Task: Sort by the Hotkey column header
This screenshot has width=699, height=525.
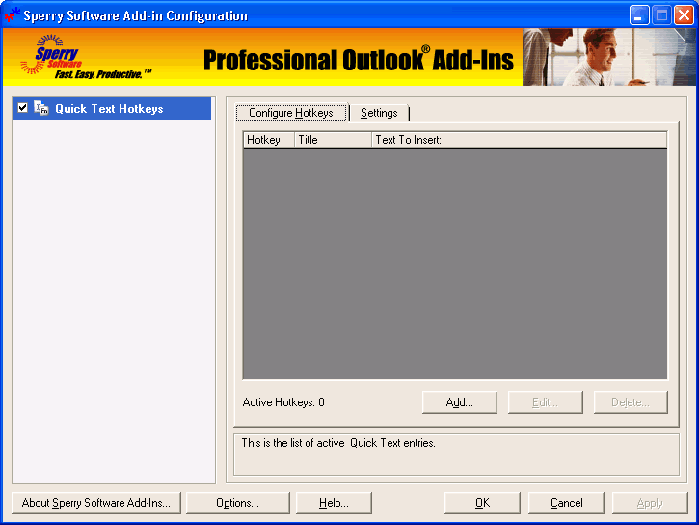Action: (269, 140)
